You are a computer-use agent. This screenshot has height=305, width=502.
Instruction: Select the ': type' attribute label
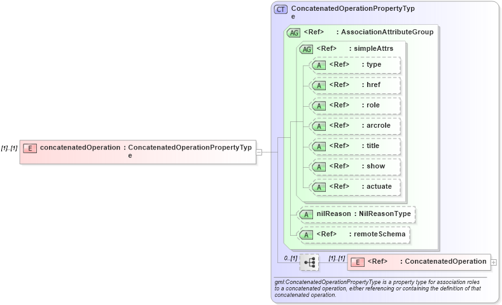[372, 65]
